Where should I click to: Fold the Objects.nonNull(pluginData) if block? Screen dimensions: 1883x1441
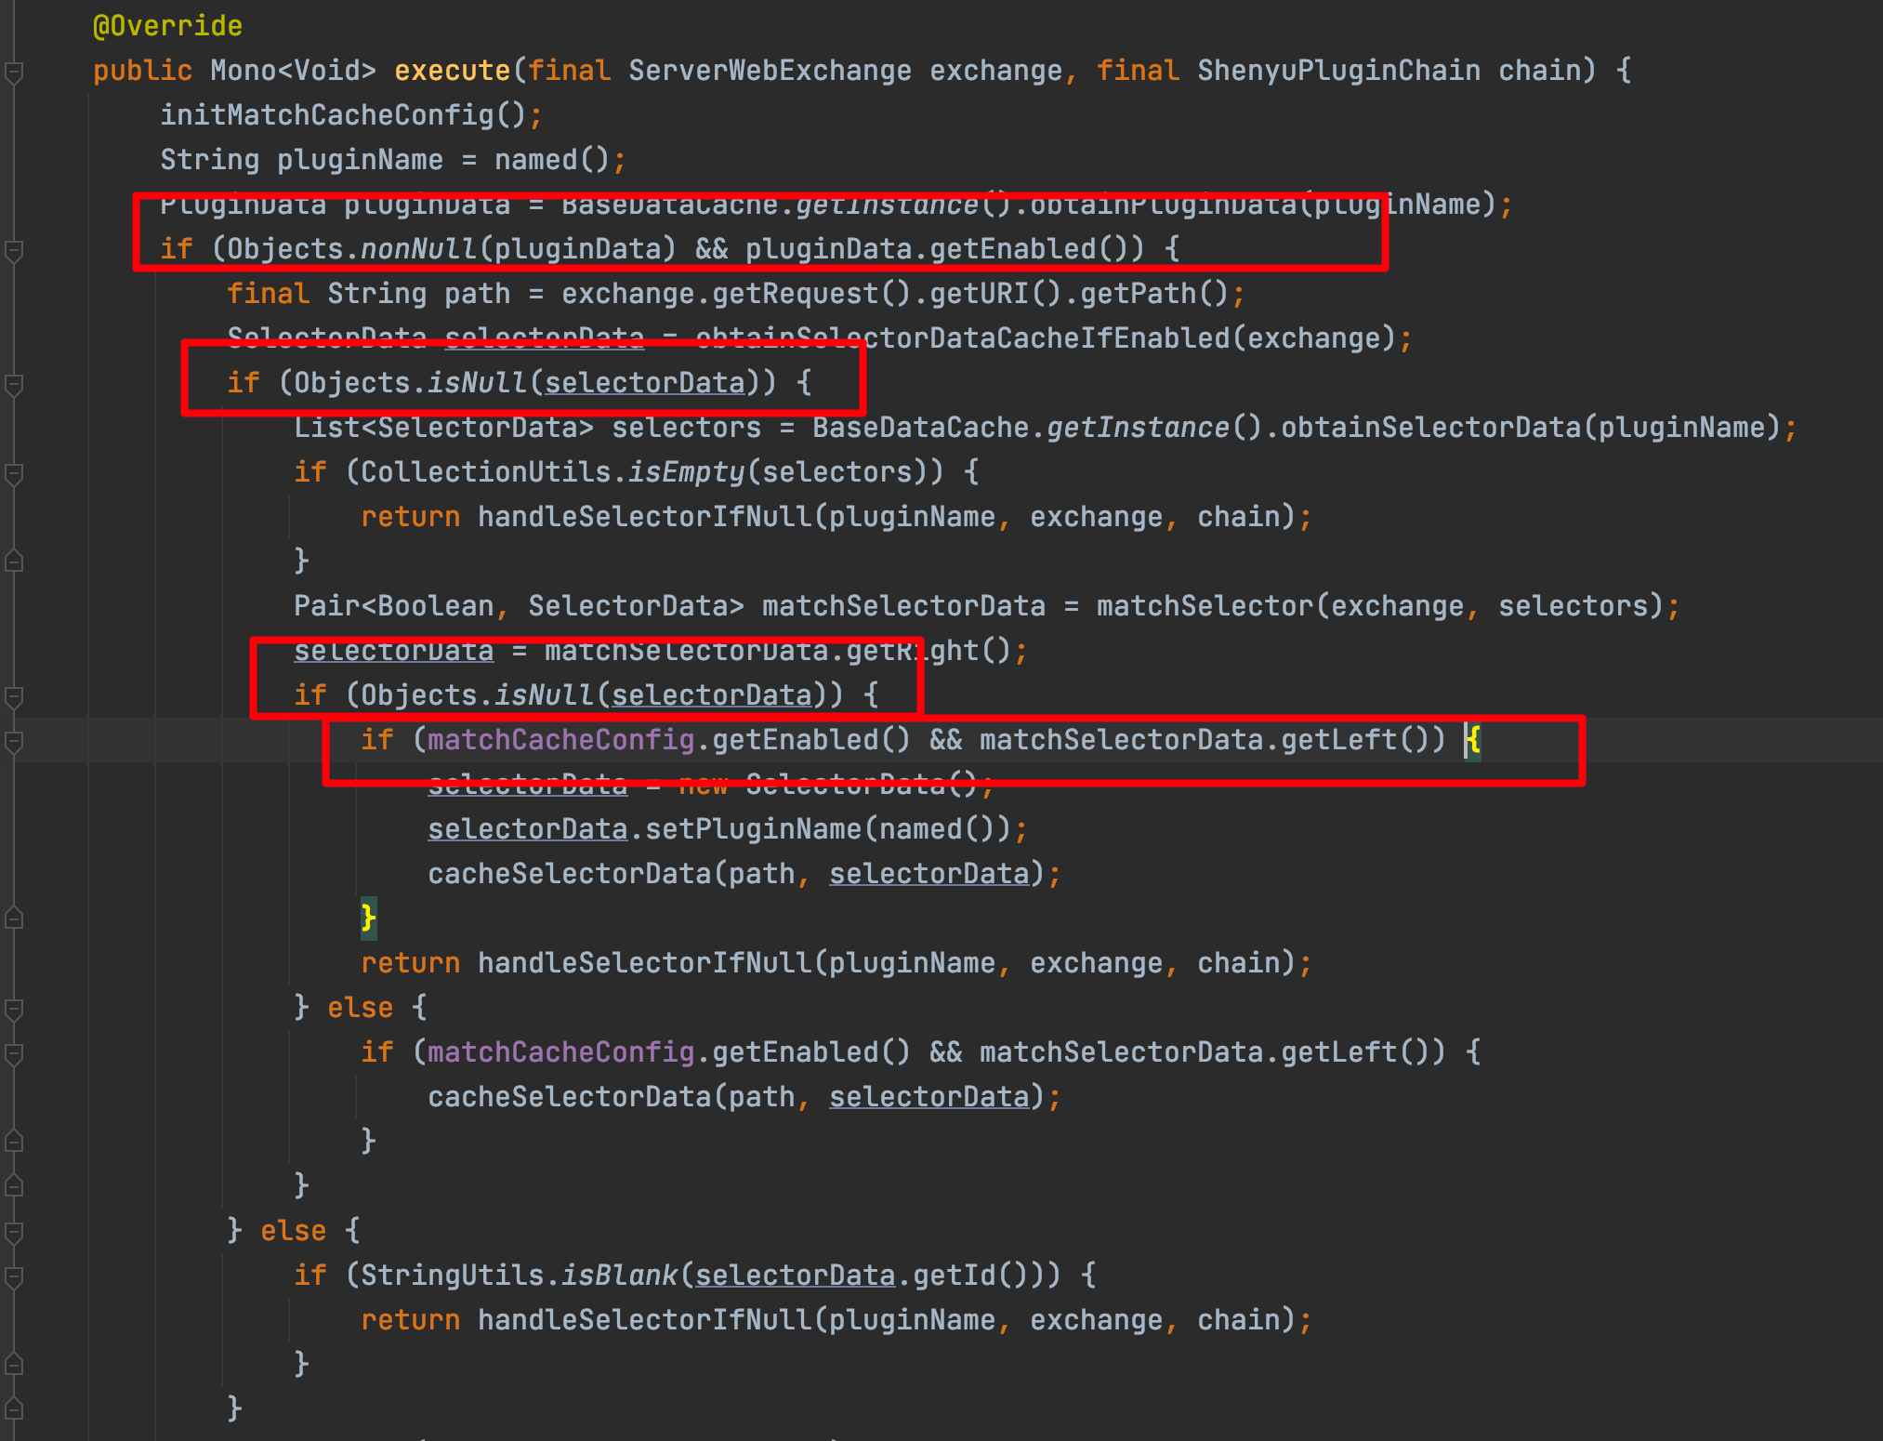(14, 250)
